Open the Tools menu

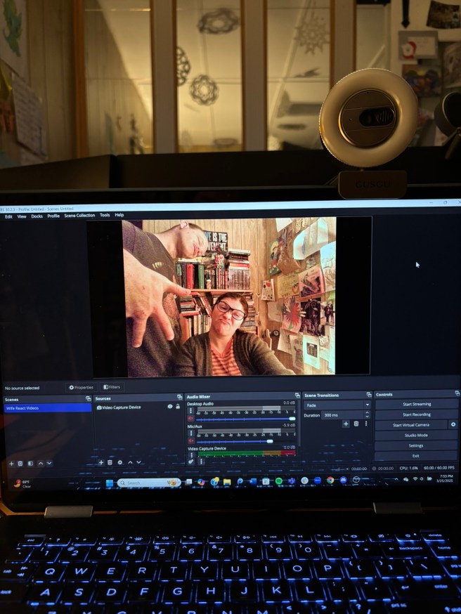[105, 216]
